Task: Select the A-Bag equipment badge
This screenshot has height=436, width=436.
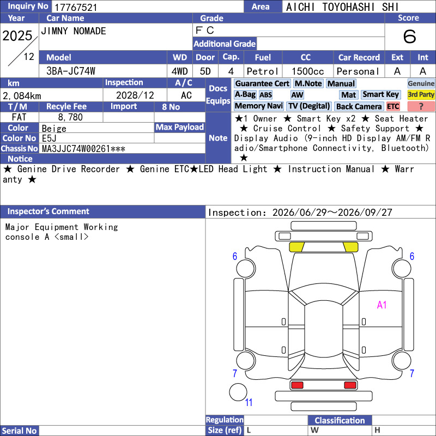Action: point(245,95)
